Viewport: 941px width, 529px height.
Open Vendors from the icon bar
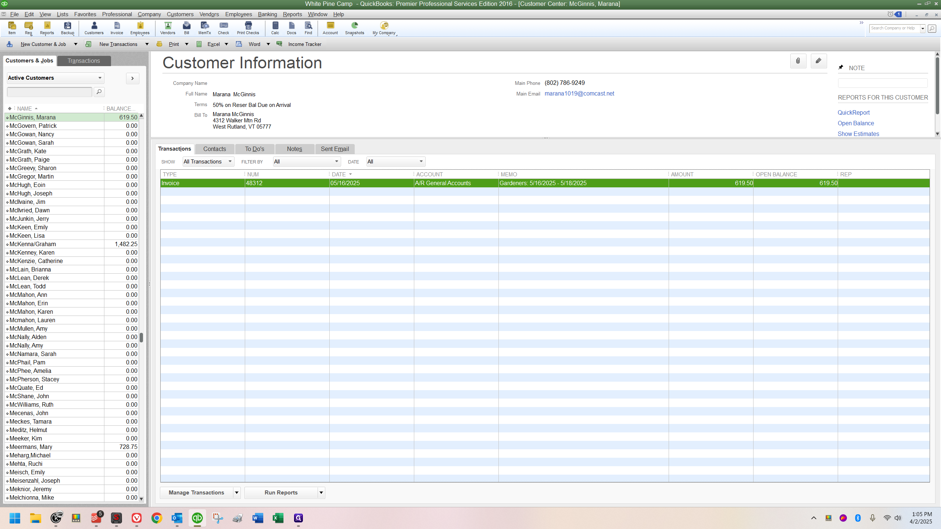[168, 28]
